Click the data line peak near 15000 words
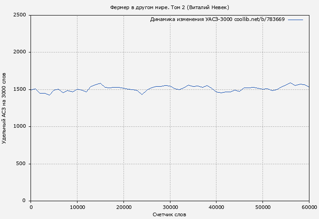 tap(100, 83)
